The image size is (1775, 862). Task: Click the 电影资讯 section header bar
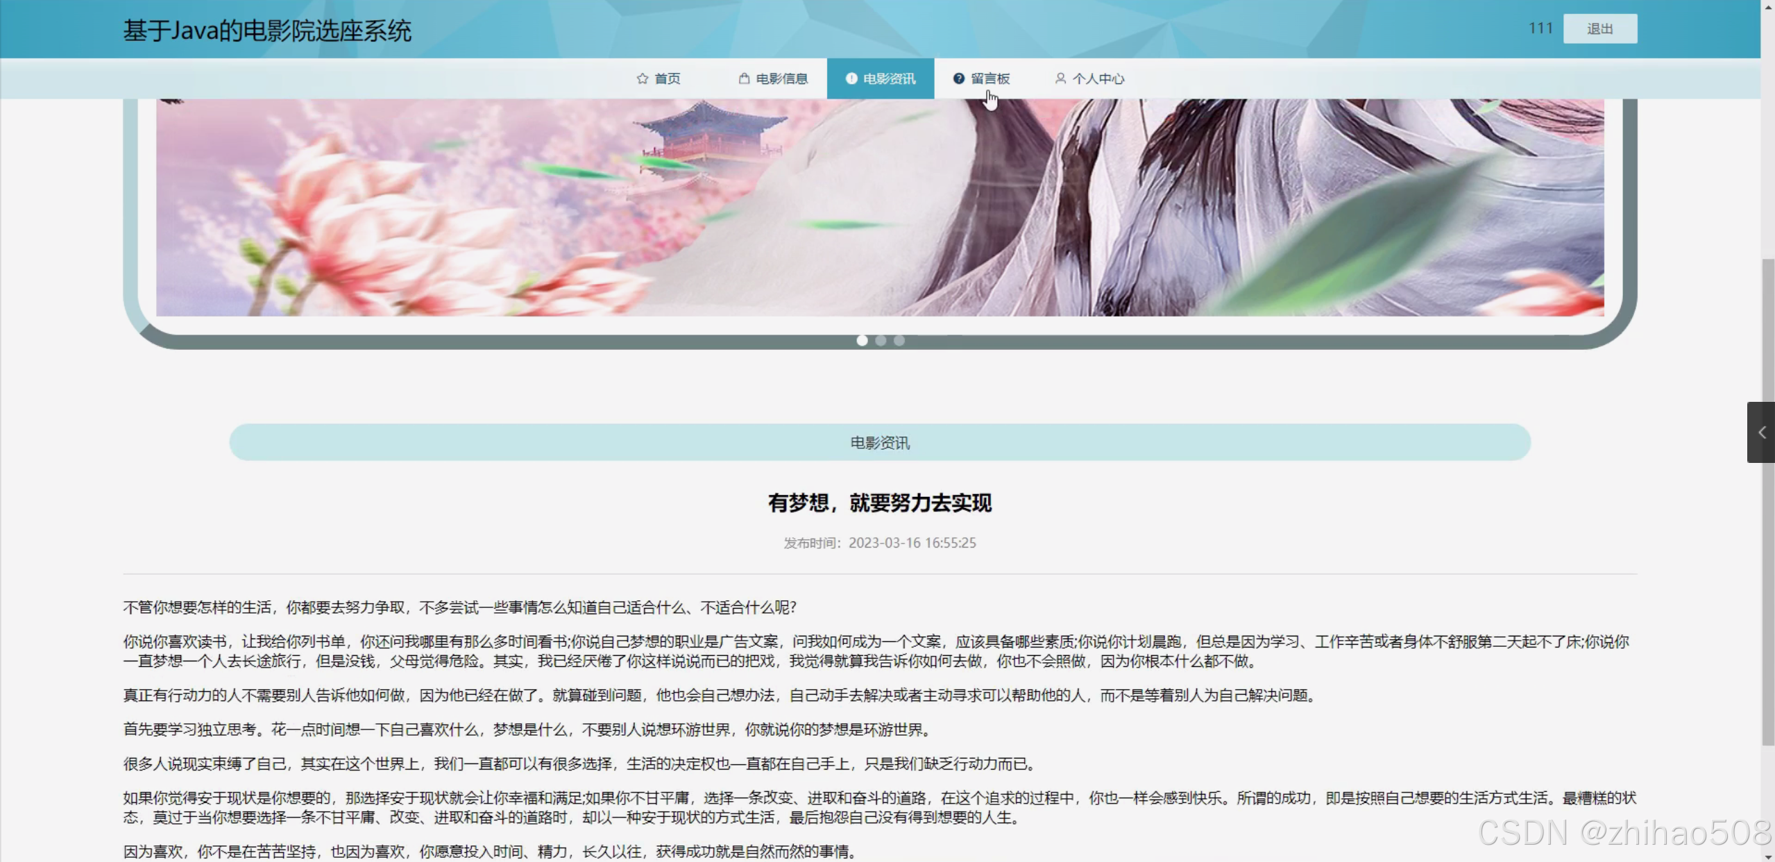click(x=880, y=443)
